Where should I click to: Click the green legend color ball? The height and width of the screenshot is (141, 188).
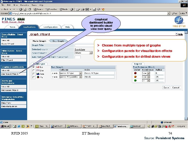tap(135, 80)
